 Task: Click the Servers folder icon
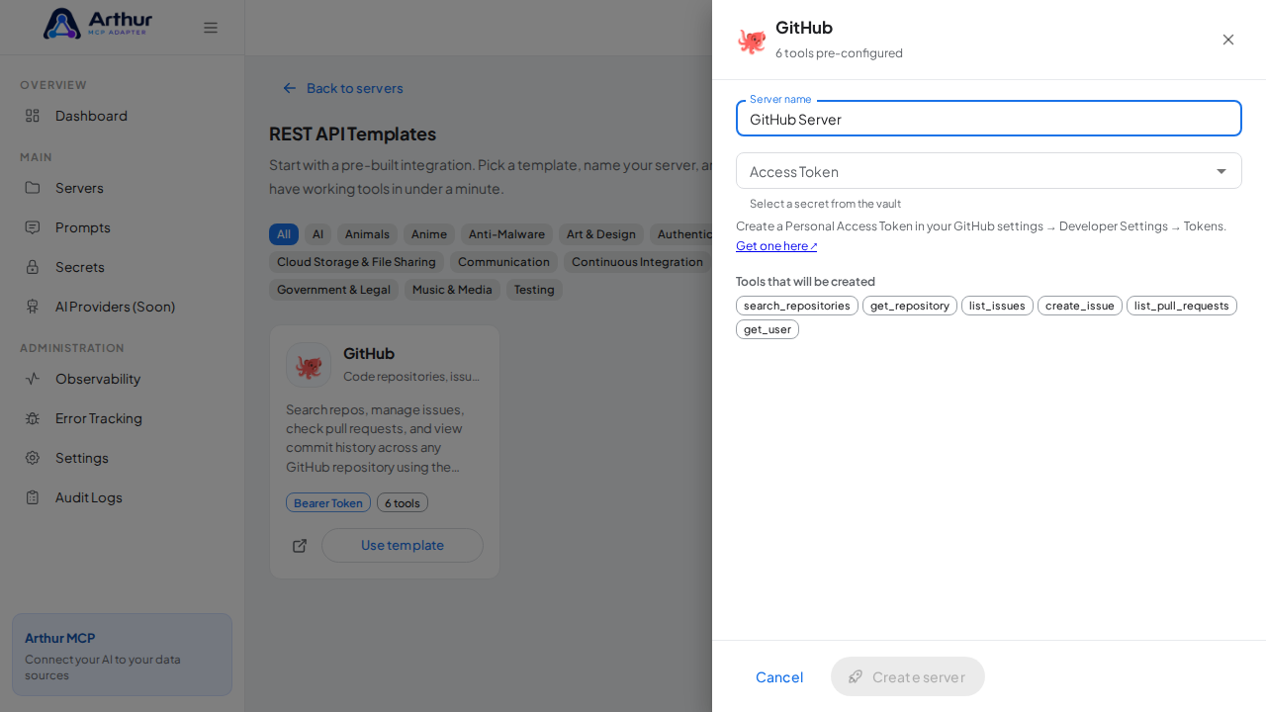33,188
